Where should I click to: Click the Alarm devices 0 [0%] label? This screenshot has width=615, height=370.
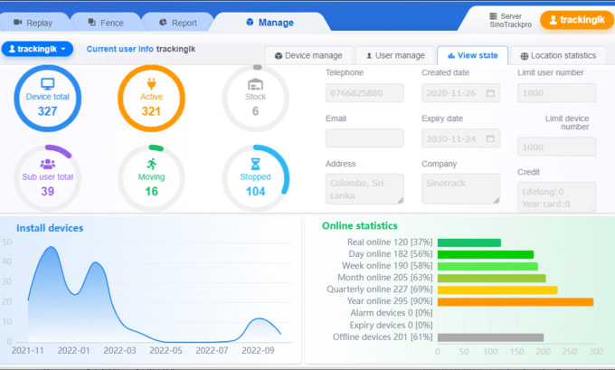coord(392,313)
